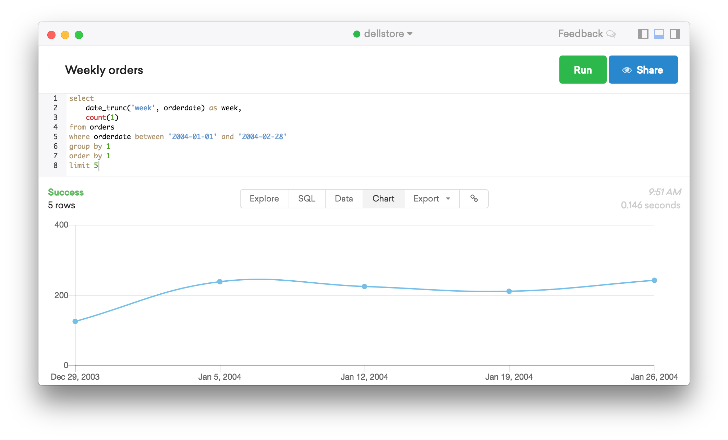This screenshot has width=728, height=440.
Task: Toggle the bottom panel layout icon
Action: click(659, 34)
